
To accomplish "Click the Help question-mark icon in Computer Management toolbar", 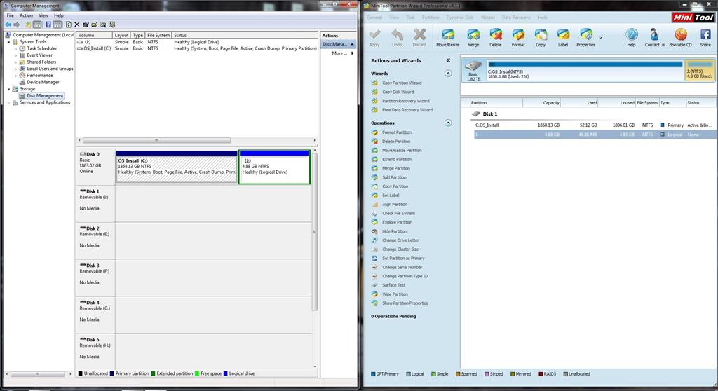I will tap(48, 25).
